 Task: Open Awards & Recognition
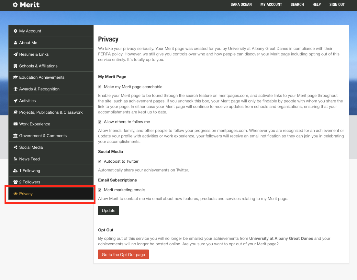coord(51,89)
